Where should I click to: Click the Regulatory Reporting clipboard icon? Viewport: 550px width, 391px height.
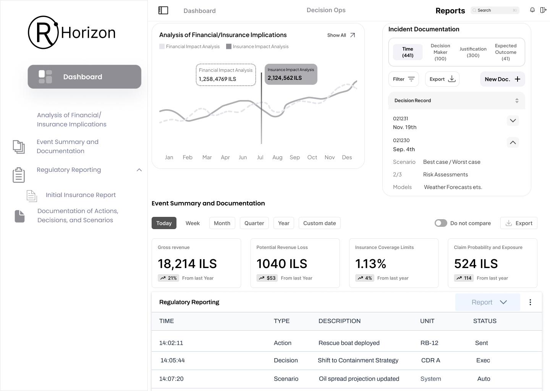(x=19, y=175)
